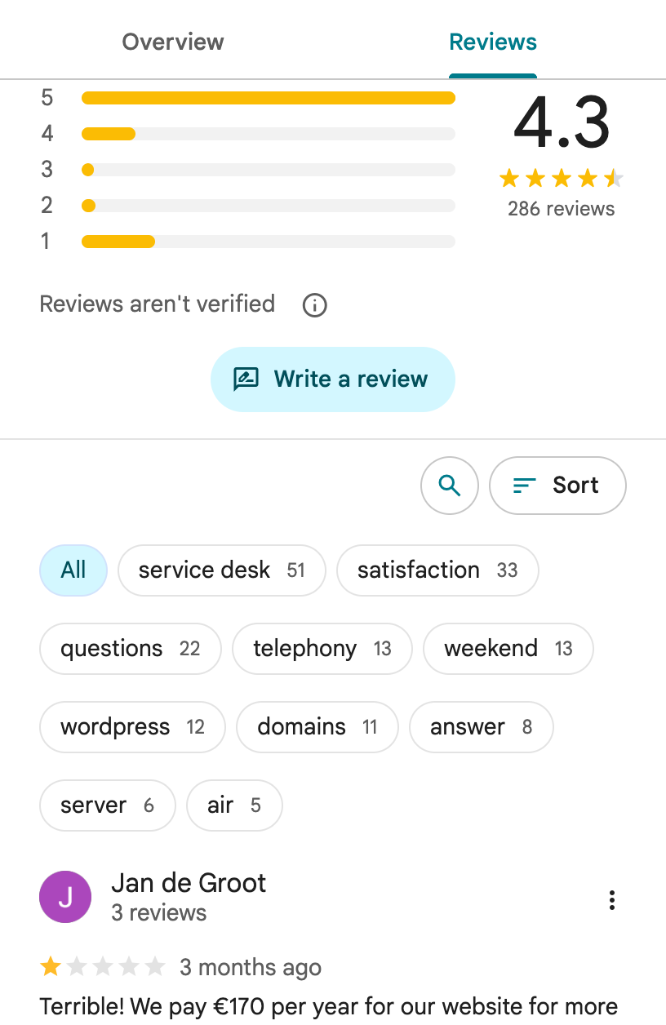Image resolution: width=666 pixels, height=1025 pixels.
Task: Click the 5-star rating bar
Action: click(x=268, y=97)
